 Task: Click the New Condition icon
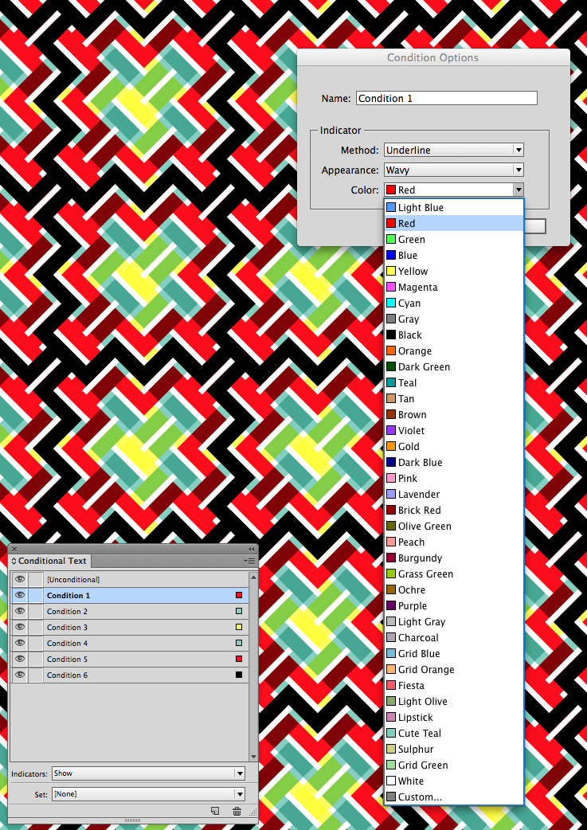click(215, 811)
